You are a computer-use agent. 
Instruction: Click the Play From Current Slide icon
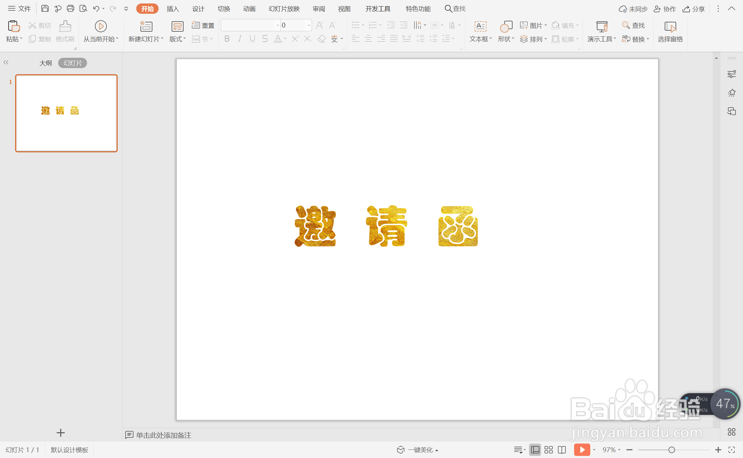tap(100, 26)
